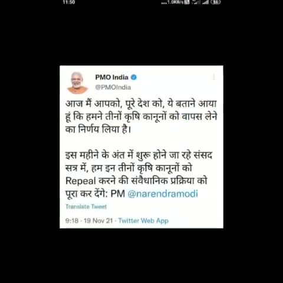Click the 9:18 tweet timestamp
The image size is (283, 283).
click(x=72, y=221)
